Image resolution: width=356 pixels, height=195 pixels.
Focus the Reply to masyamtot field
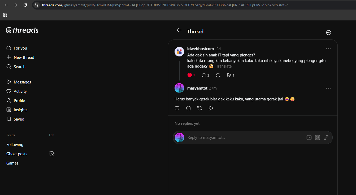[x=244, y=138]
